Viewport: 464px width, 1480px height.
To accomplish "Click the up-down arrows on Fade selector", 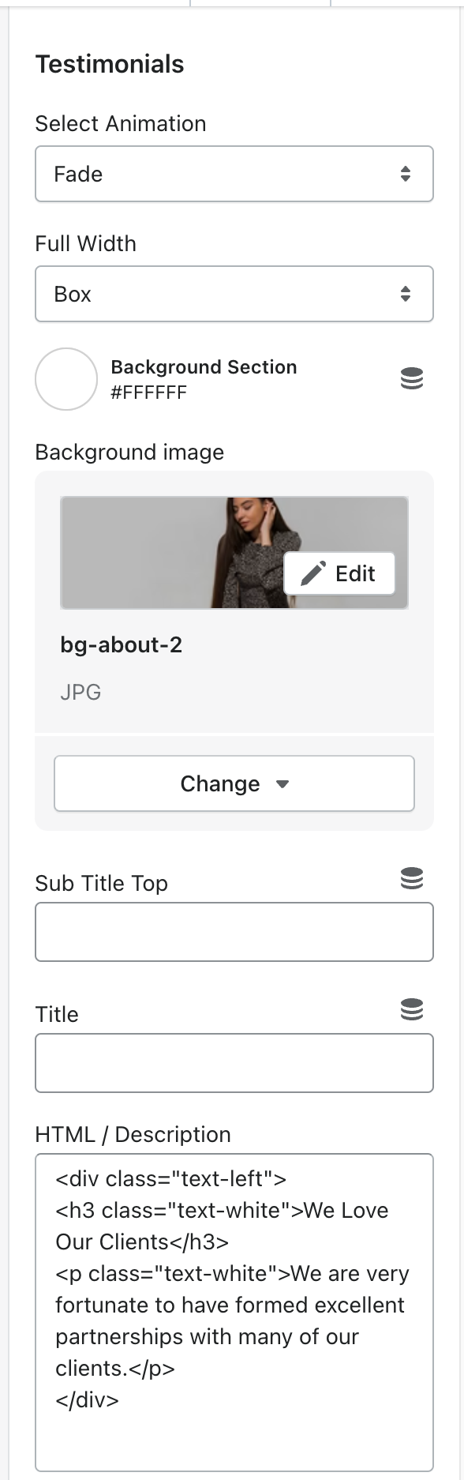I will click(406, 174).
